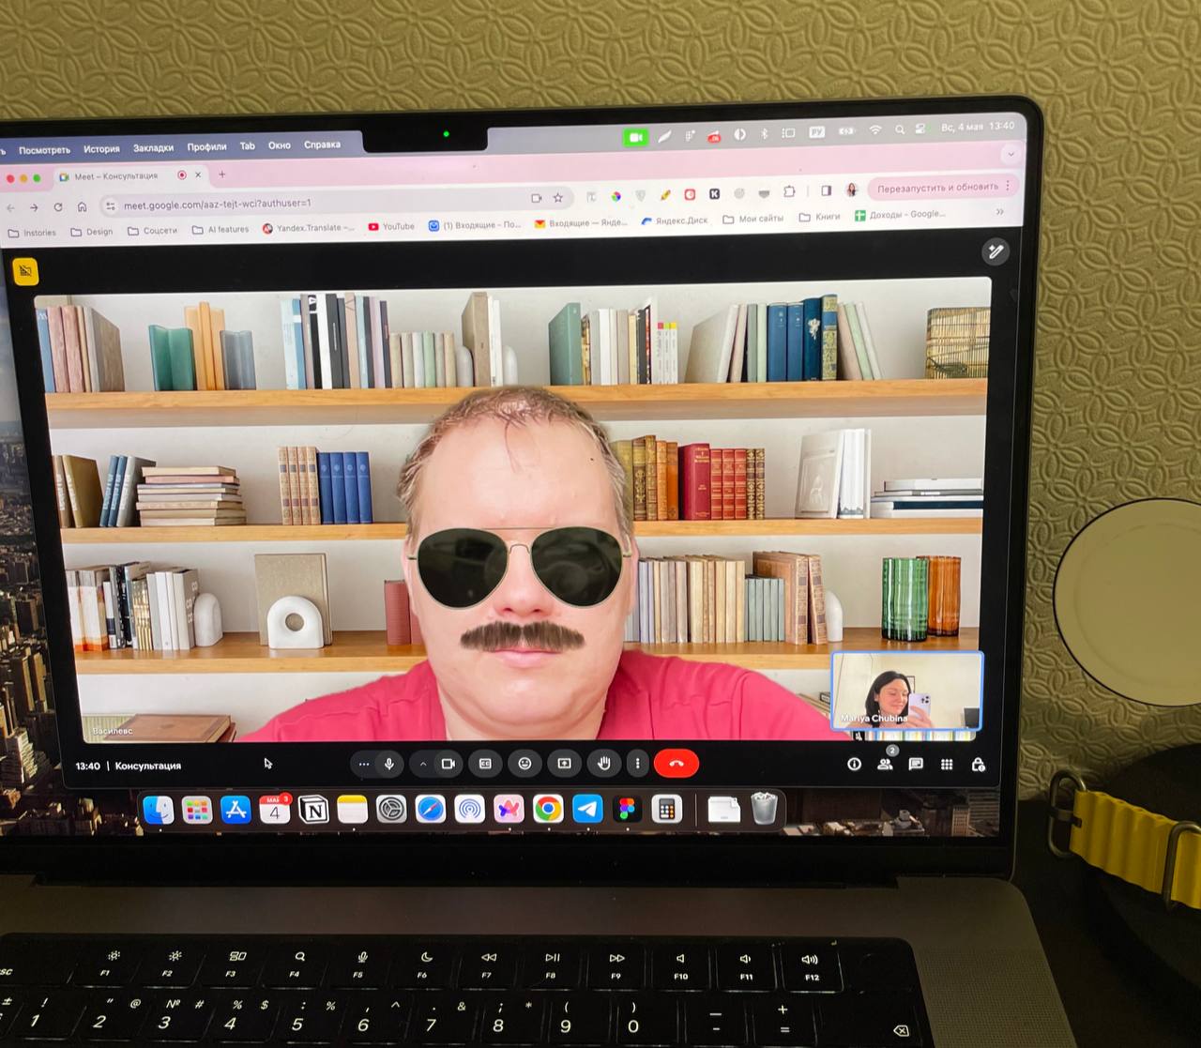The height and width of the screenshot is (1048, 1201).
Task: Open the App Store from the Dock
Action: click(x=236, y=809)
